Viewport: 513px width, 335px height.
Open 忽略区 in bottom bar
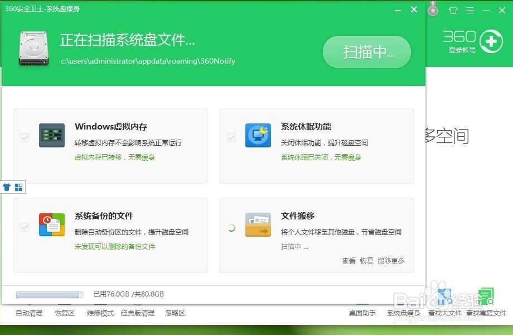(x=175, y=313)
